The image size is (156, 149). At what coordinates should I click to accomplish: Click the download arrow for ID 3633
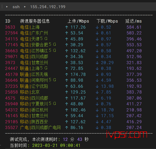click(x=97, y=27)
